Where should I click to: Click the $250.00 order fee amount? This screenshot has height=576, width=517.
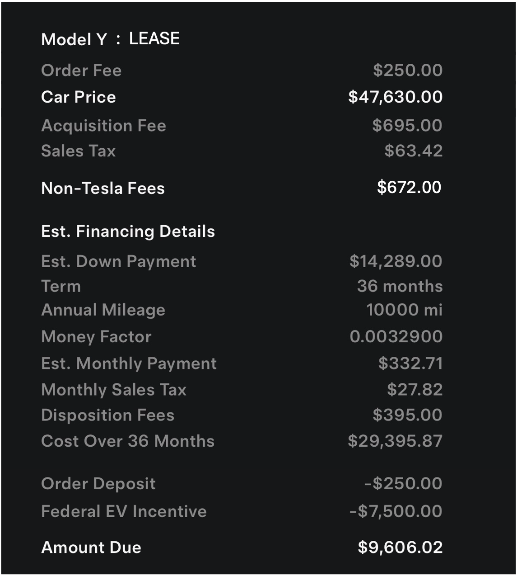pyautogui.click(x=408, y=70)
